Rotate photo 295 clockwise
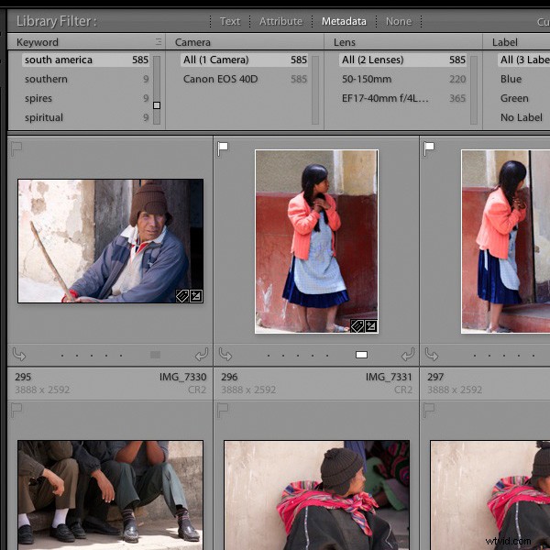This screenshot has width=550, height=550. coord(202,355)
